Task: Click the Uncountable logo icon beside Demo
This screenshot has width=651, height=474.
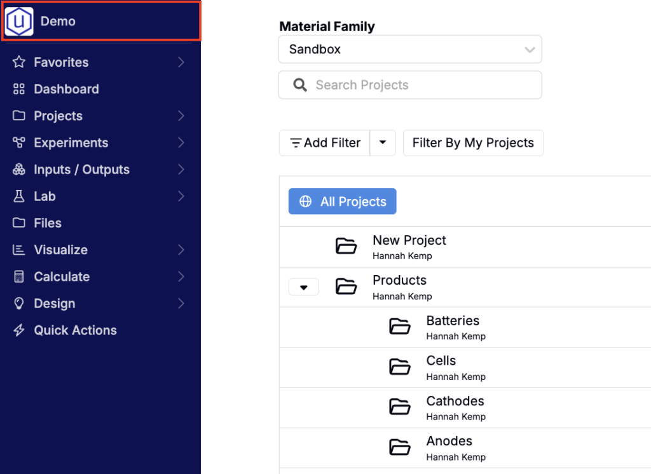Action: tap(19, 22)
